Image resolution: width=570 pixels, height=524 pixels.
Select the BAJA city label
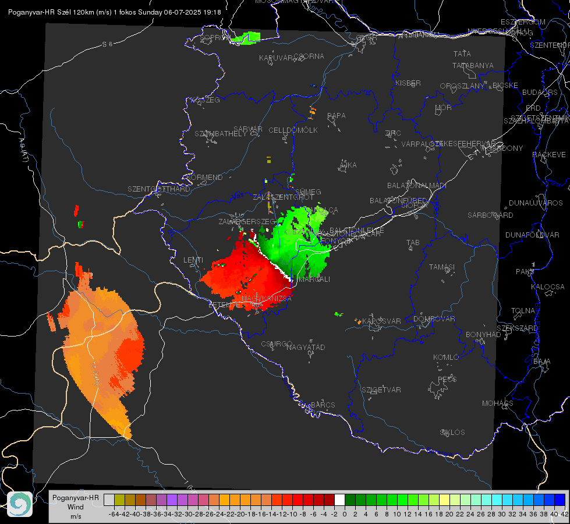542,362
